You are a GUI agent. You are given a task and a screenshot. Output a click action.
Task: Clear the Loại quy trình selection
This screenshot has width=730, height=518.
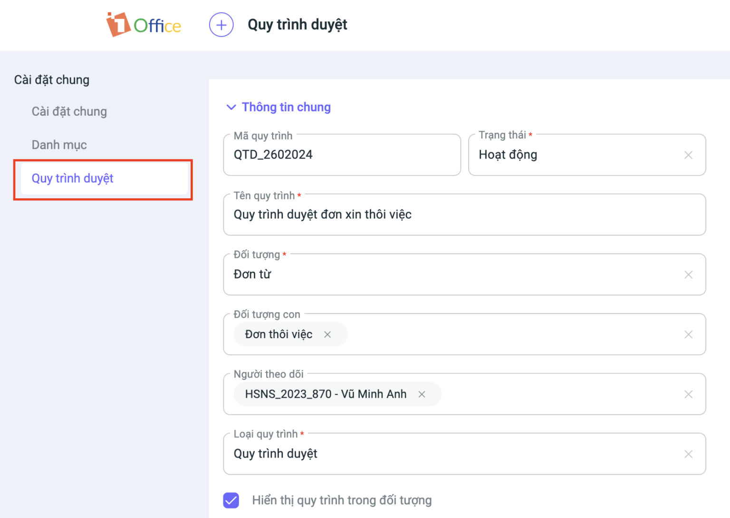pyautogui.click(x=688, y=454)
